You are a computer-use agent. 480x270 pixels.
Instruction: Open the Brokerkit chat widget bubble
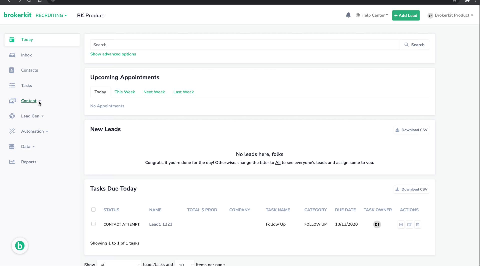click(20, 246)
